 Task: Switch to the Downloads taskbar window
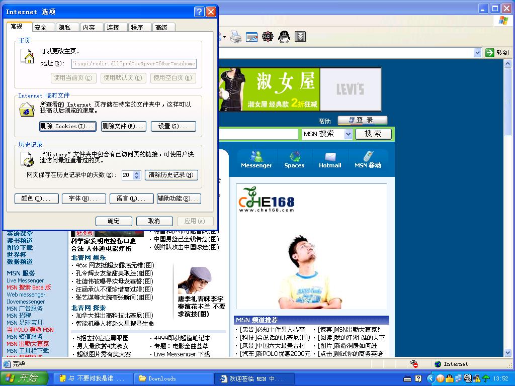174,378
